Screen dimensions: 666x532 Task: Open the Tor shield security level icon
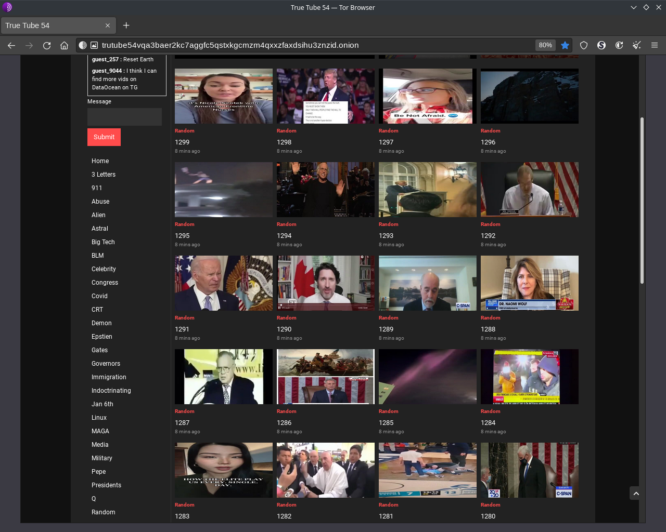tap(584, 45)
